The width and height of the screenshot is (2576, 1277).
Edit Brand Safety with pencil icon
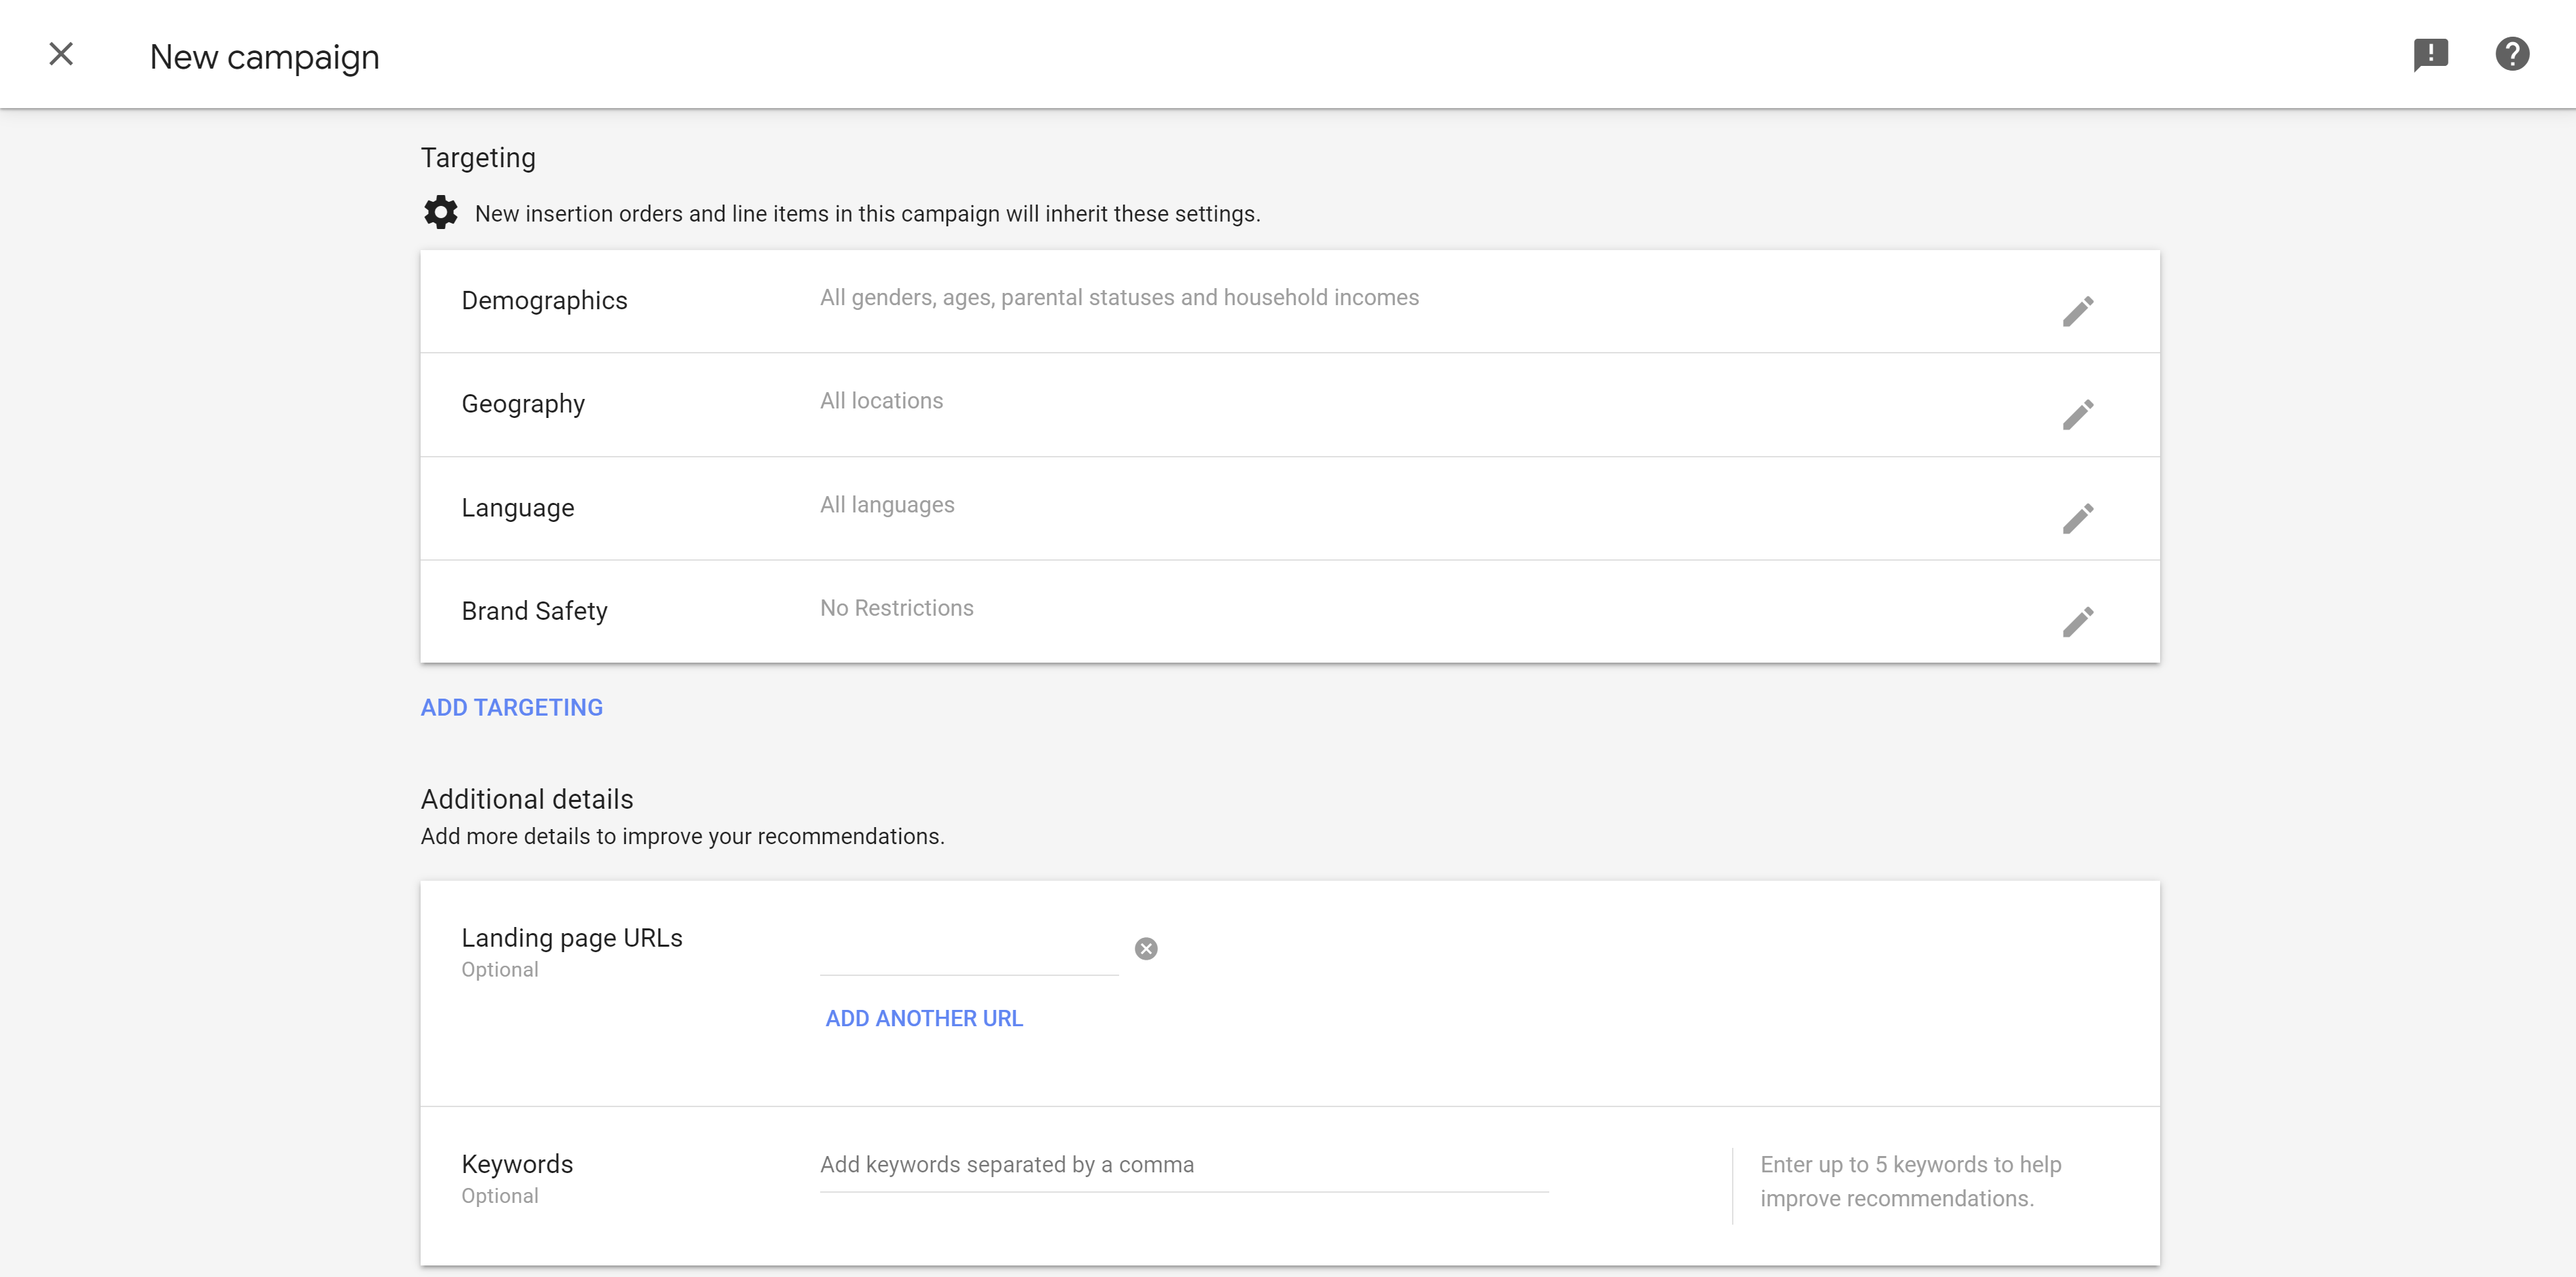click(2077, 622)
